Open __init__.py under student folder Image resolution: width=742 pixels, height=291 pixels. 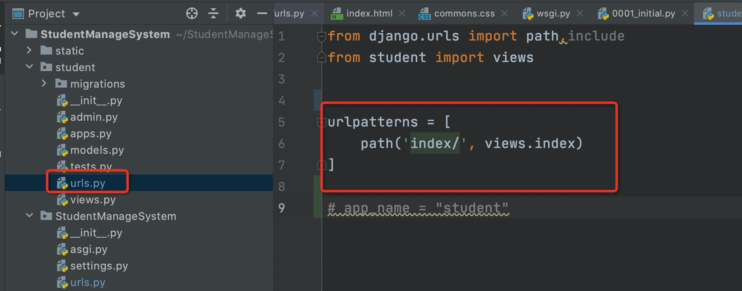96,100
